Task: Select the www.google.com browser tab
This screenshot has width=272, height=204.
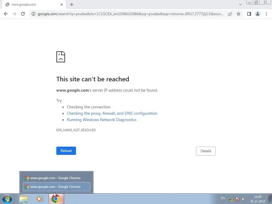Action: [34, 5]
